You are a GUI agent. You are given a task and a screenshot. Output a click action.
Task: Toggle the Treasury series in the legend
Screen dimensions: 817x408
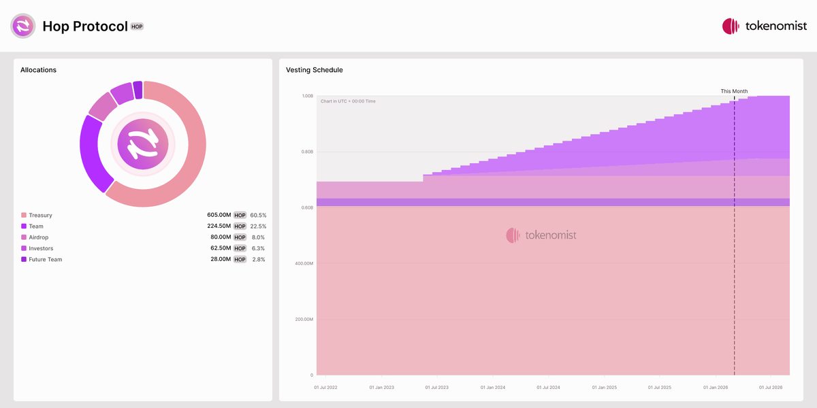click(x=40, y=215)
